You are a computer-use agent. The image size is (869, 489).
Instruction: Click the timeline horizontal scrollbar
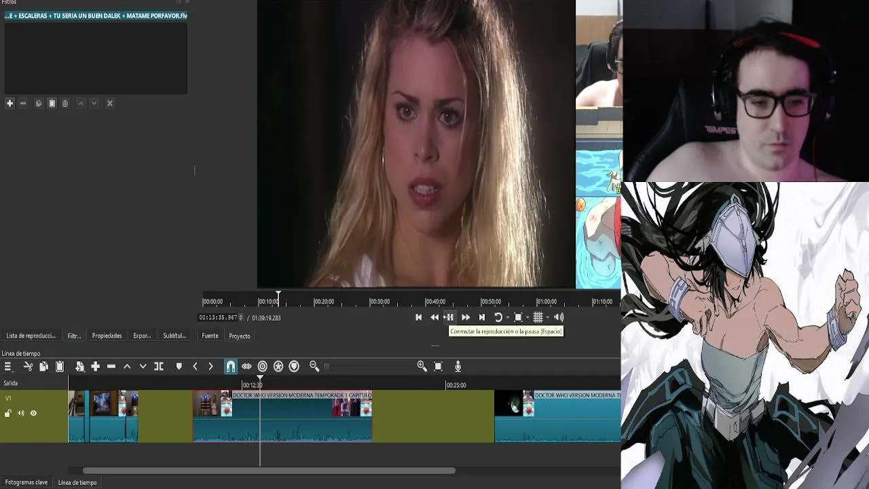coord(269,470)
